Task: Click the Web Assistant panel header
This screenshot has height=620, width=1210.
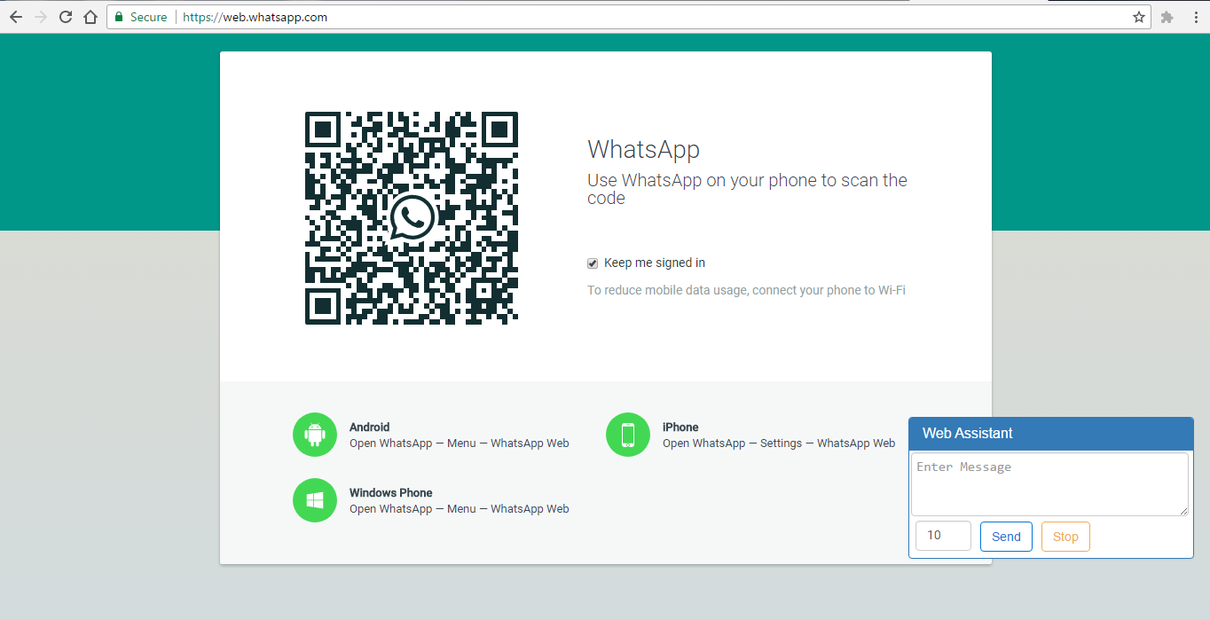Action: (x=1051, y=434)
